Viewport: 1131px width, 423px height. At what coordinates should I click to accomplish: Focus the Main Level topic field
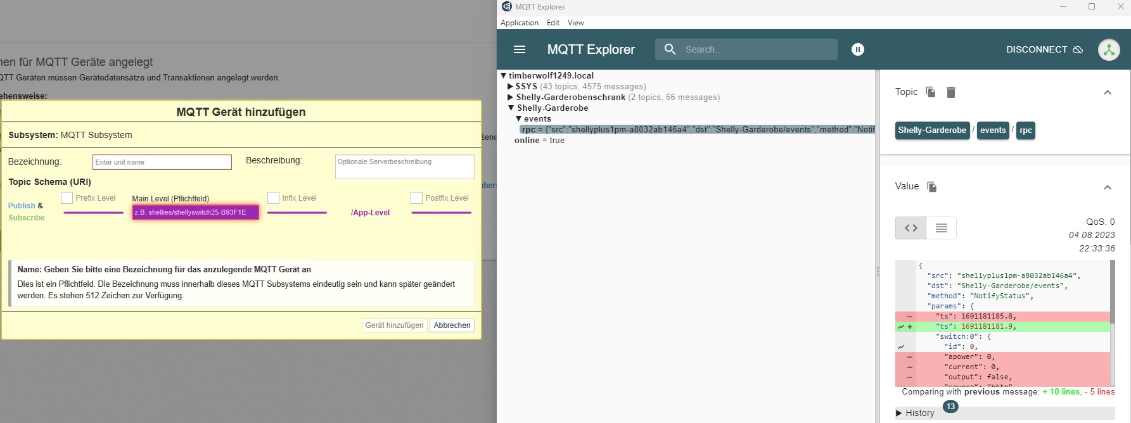point(195,212)
